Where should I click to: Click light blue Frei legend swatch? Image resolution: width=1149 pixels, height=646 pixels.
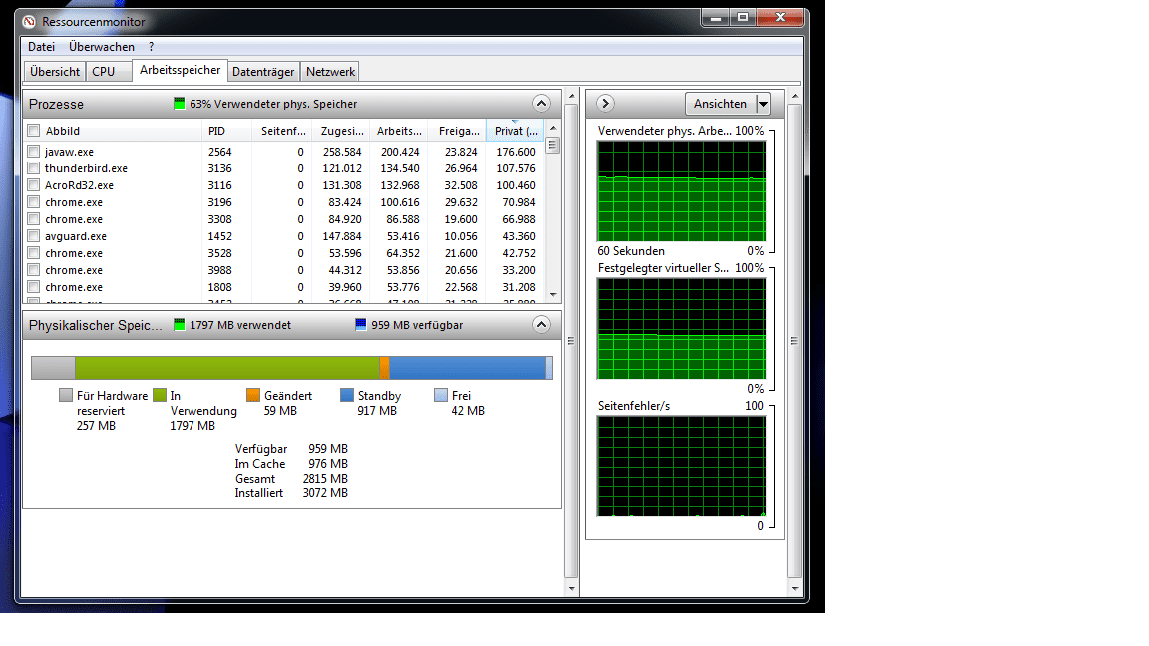point(441,395)
